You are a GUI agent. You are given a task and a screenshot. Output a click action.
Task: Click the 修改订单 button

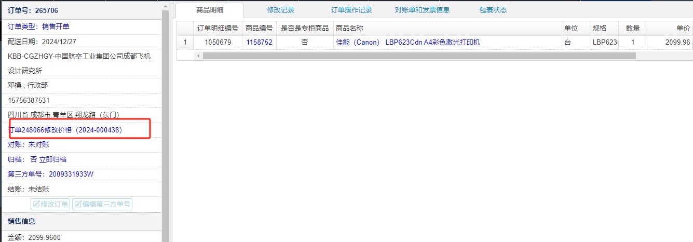[50, 204]
